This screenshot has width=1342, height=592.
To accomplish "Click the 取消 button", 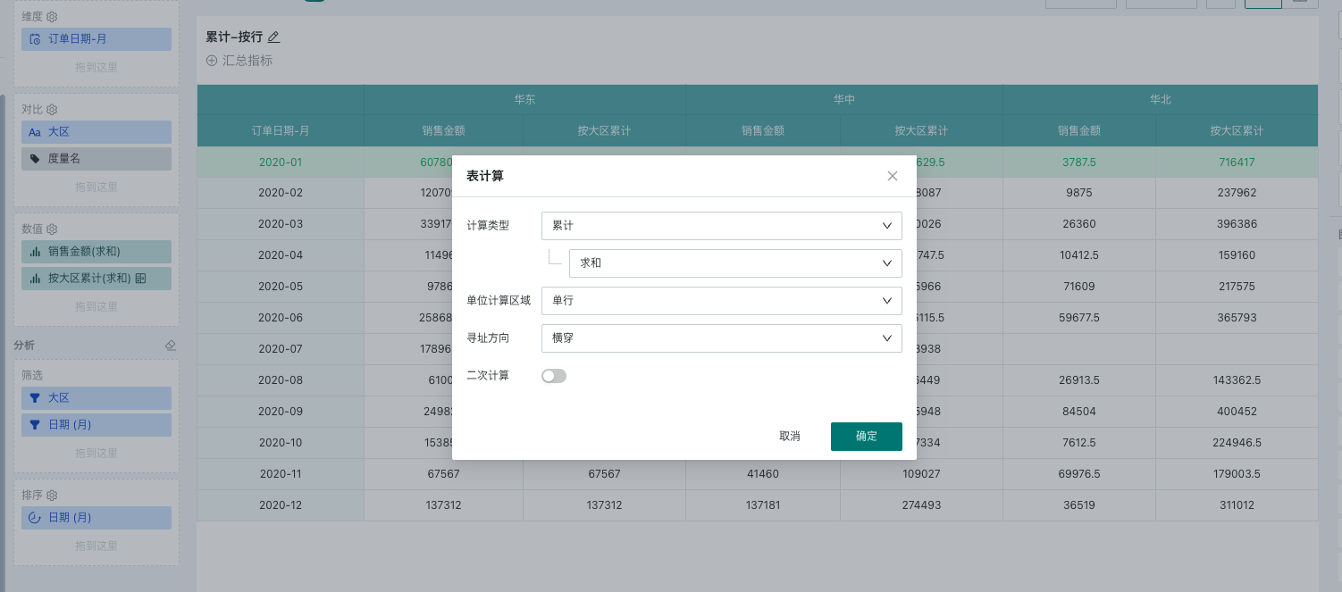I will click(790, 437).
